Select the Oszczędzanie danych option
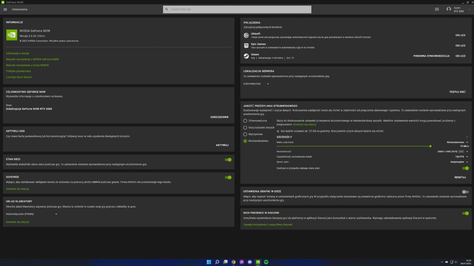The height and width of the screenshot is (266, 474). click(245, 128)
